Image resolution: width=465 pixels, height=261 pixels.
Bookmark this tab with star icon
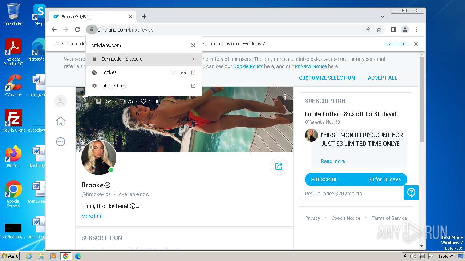pyautogui.click(x=379, y=29)
